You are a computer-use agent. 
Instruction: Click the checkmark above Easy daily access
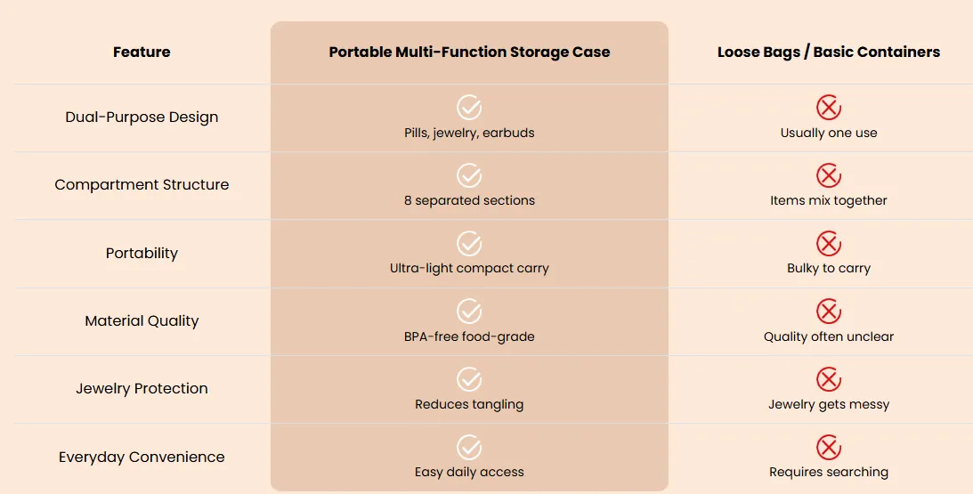tap(469, 448)
